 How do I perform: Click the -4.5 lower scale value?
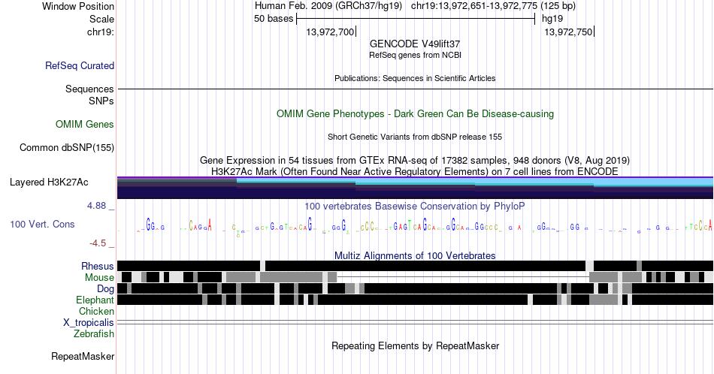98,243
